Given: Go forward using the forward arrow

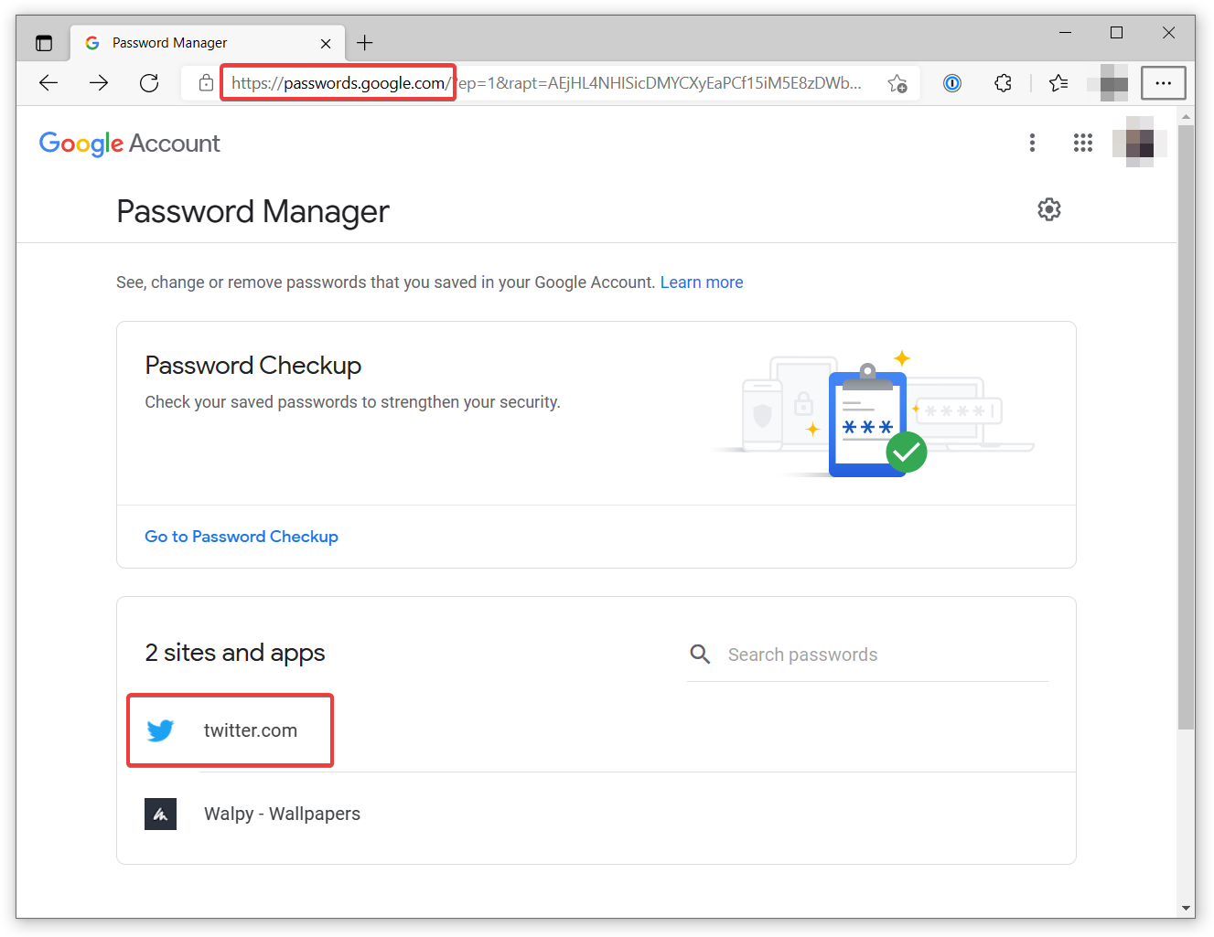Looking at the screenshot, I should [x=98, y=82].
